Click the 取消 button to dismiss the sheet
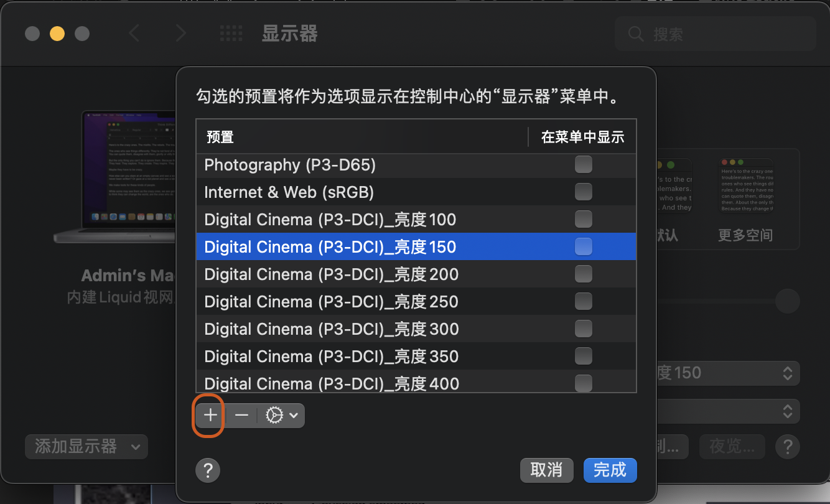Screen dimensions: 830x504 tap(546, 470)
